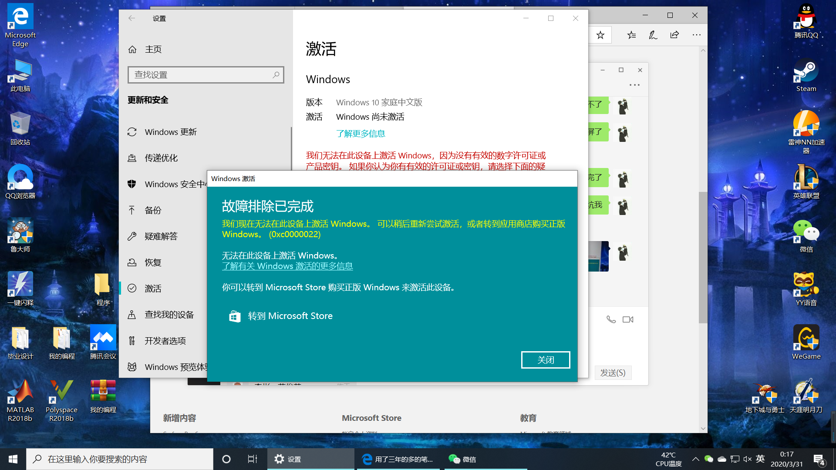836x470 pixels.
Task: Open 了解有关 Windows 激活的更多信息 link
Action: (x=287, y=266)
